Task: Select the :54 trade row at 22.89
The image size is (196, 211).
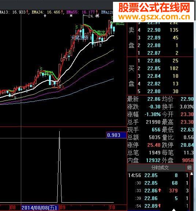Action: coord(158,206)
